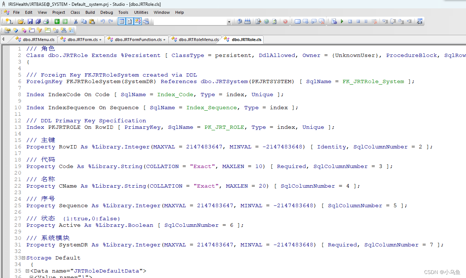Click the Restart debug icon

(x=350, y=21)
